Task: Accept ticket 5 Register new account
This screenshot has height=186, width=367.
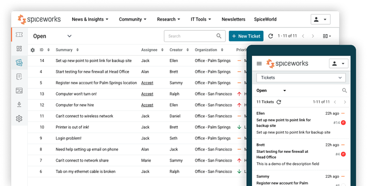Action: coord(147,83)
